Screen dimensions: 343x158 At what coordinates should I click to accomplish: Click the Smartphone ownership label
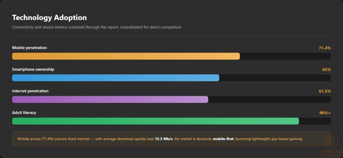[x=33, y=69]
